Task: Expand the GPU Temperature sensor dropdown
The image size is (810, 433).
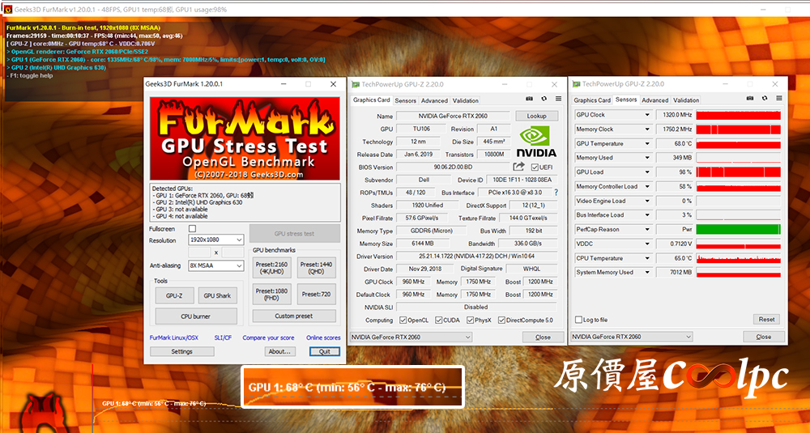Action: point(646,143)
